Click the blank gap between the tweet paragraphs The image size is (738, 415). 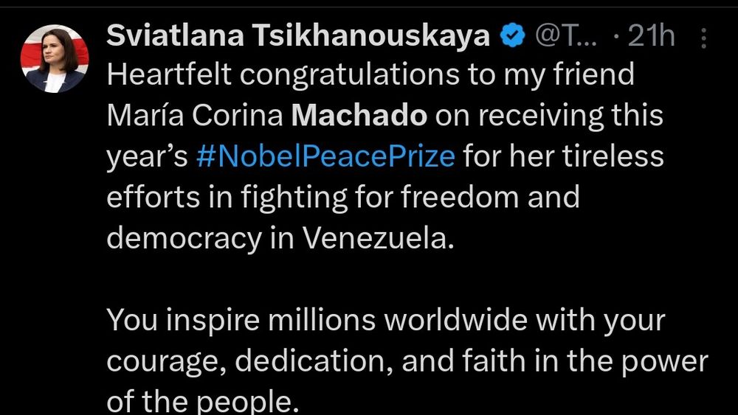369,280
